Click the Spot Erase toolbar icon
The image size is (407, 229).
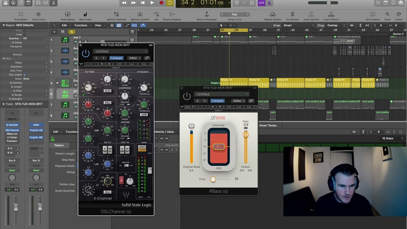(x=85, y=14)
